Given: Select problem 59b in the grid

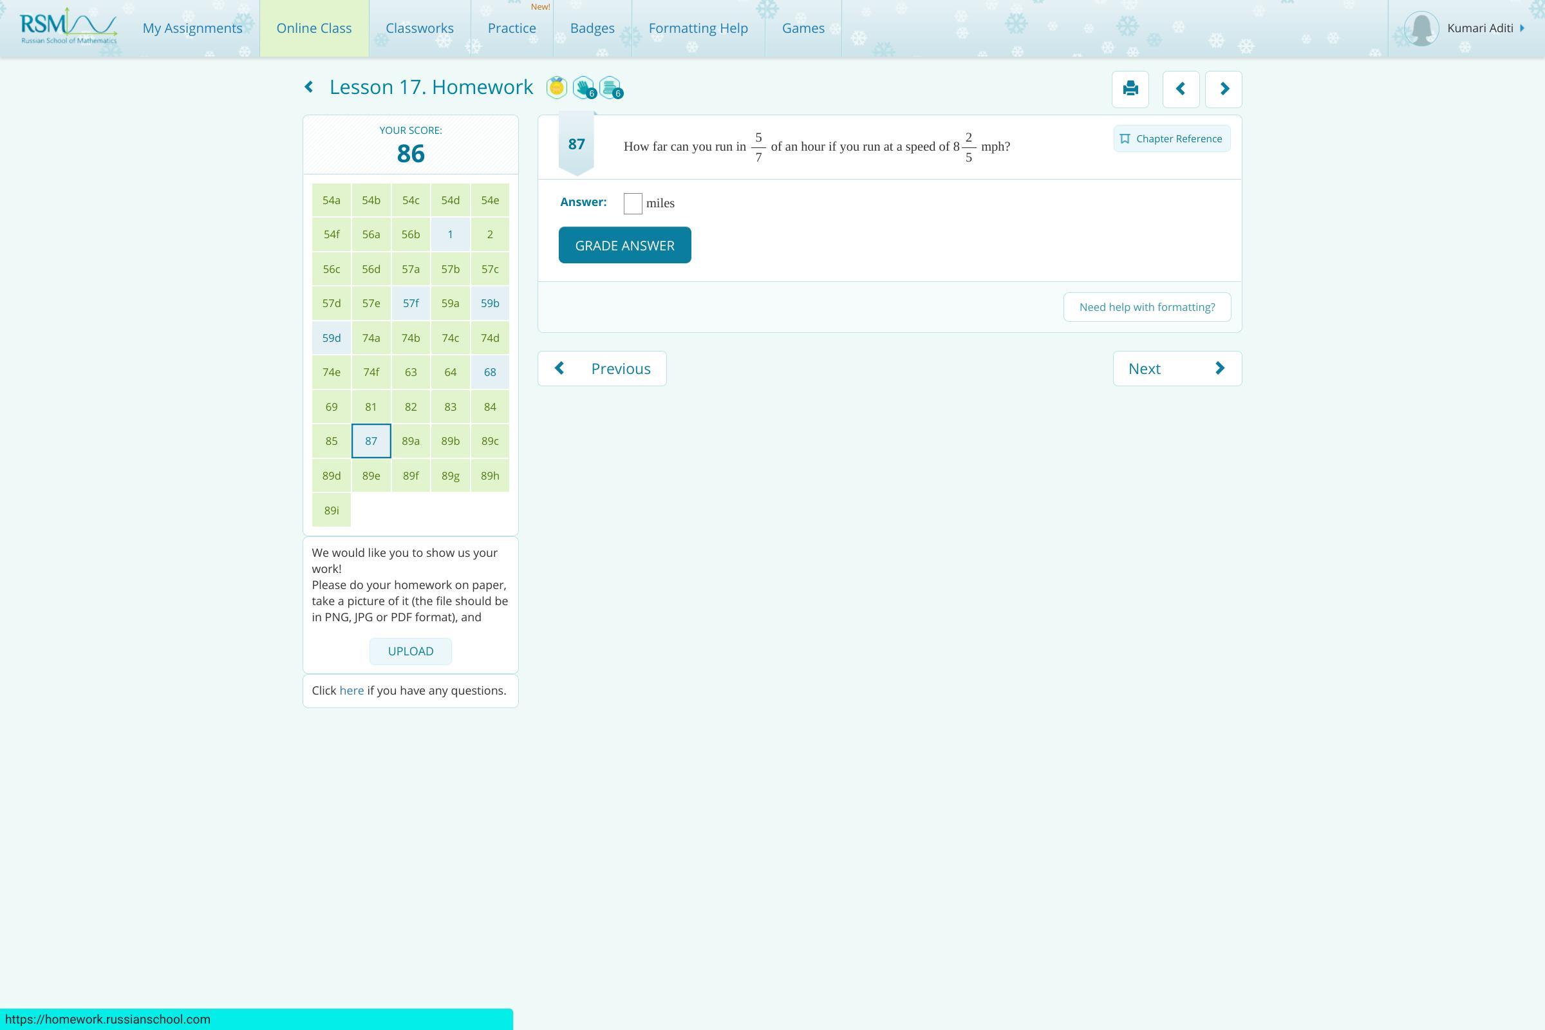Looking at the screenshot, I should coord(489,303).
